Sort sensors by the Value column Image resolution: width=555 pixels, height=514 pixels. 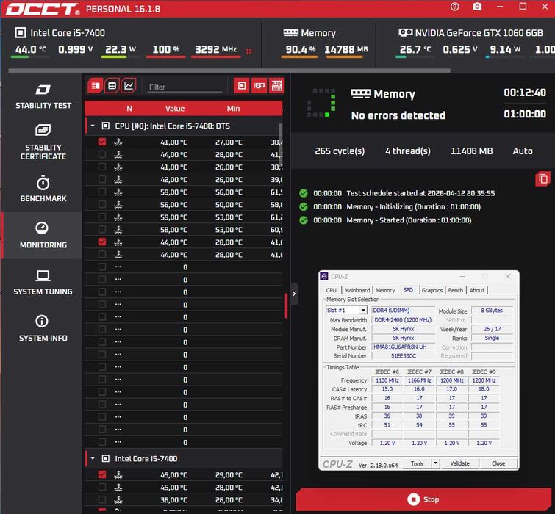coord(175,109)
